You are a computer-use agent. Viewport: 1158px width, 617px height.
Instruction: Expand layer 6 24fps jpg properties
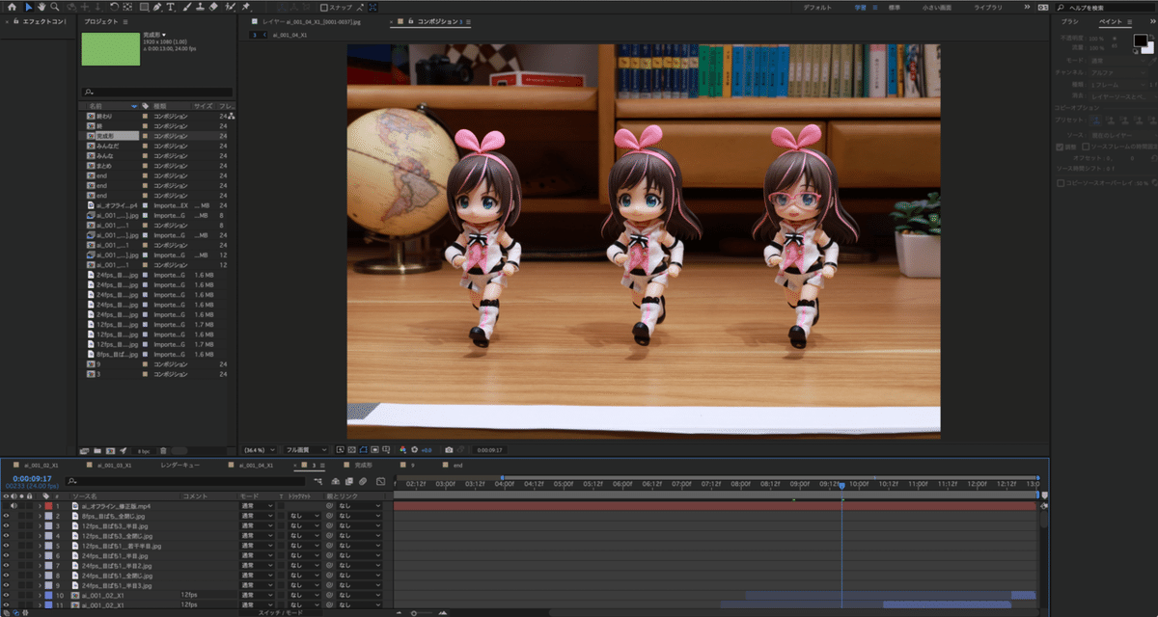pos(40,555)
